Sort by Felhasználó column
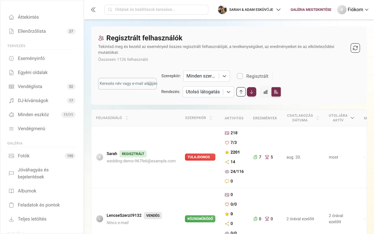The width and height of the screenshot is (374, 234). point(112,118)
